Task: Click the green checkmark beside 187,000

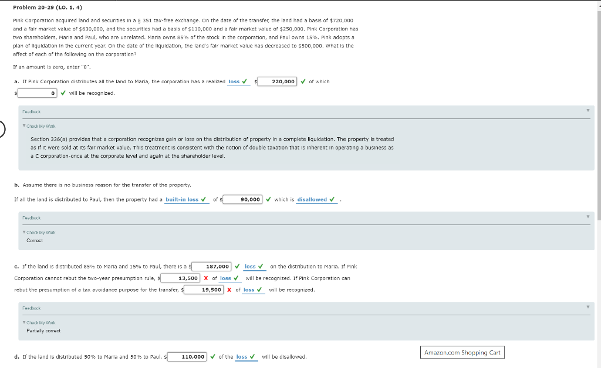Action: [237, 266]
